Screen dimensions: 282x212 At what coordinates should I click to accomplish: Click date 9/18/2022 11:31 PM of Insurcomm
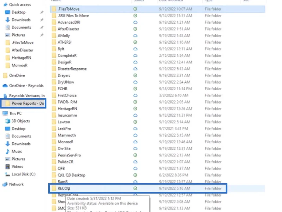[x=175, y=116]
